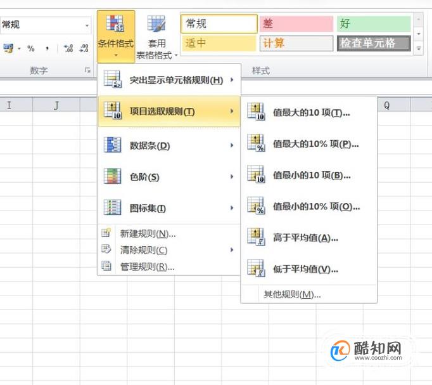Choose 低于平均值(V)... option
Screen dimensions: 432x385
[309, 269]
